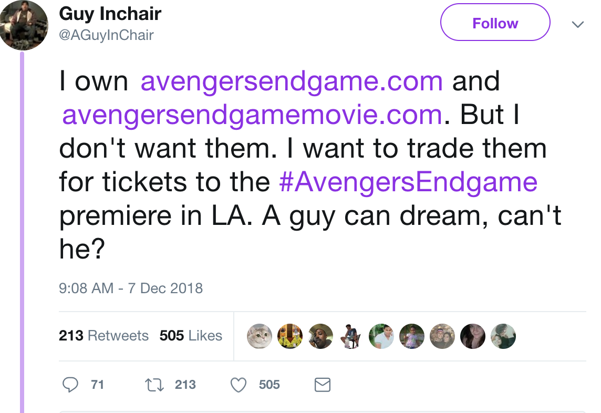The width and height of the screenshot is (601, 413).
Task: Retweet using the retweet arrows icon
Action: point(154,385)
